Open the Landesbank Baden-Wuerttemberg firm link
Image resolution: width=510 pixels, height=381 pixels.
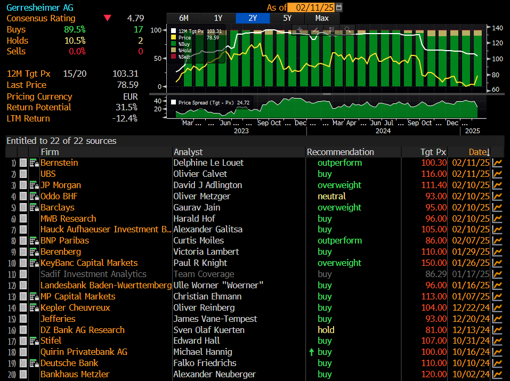[106, 285]
